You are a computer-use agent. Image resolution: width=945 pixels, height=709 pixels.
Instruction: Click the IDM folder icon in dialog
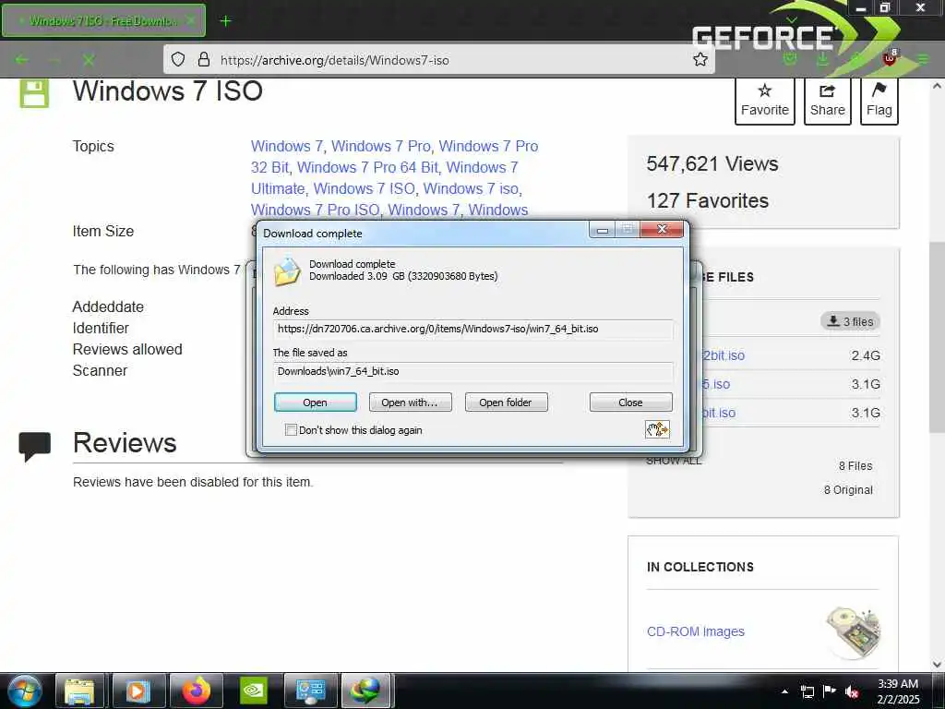pyautogui.click(x=287, y=271)
